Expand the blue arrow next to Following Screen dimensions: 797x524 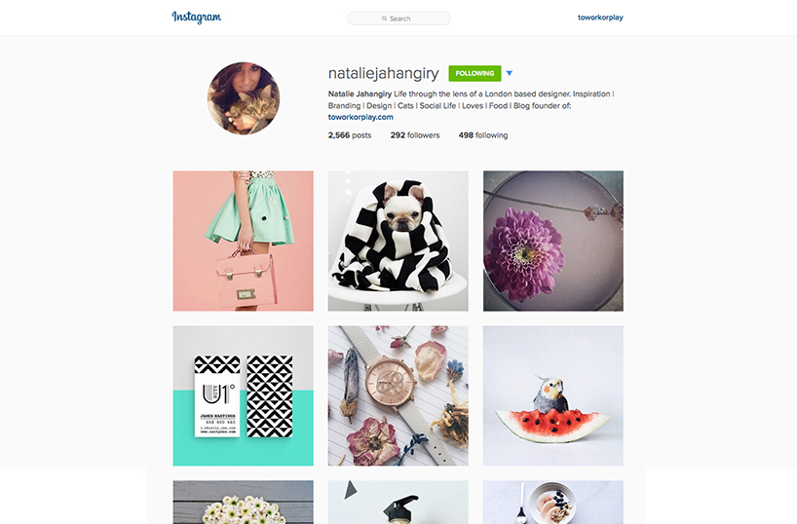[510, 73]
